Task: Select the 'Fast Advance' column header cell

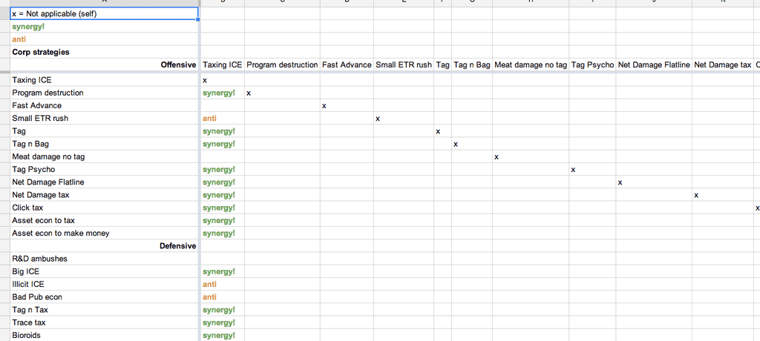Action: click(347, 65)
